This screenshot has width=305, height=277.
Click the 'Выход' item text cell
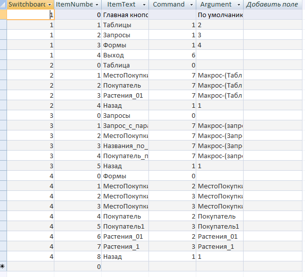(125, 55)
